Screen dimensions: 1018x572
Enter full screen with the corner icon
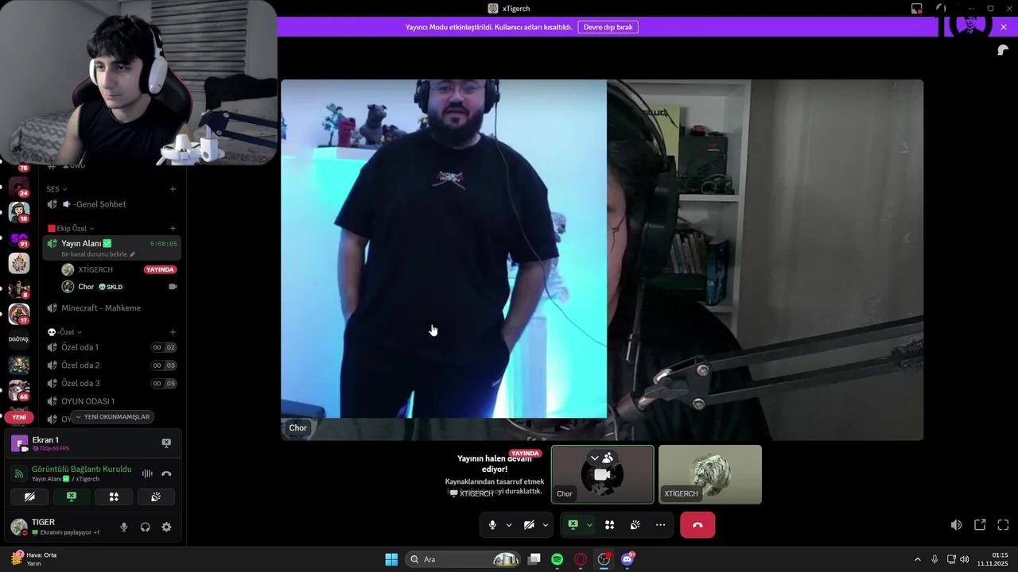(1003, 525)
